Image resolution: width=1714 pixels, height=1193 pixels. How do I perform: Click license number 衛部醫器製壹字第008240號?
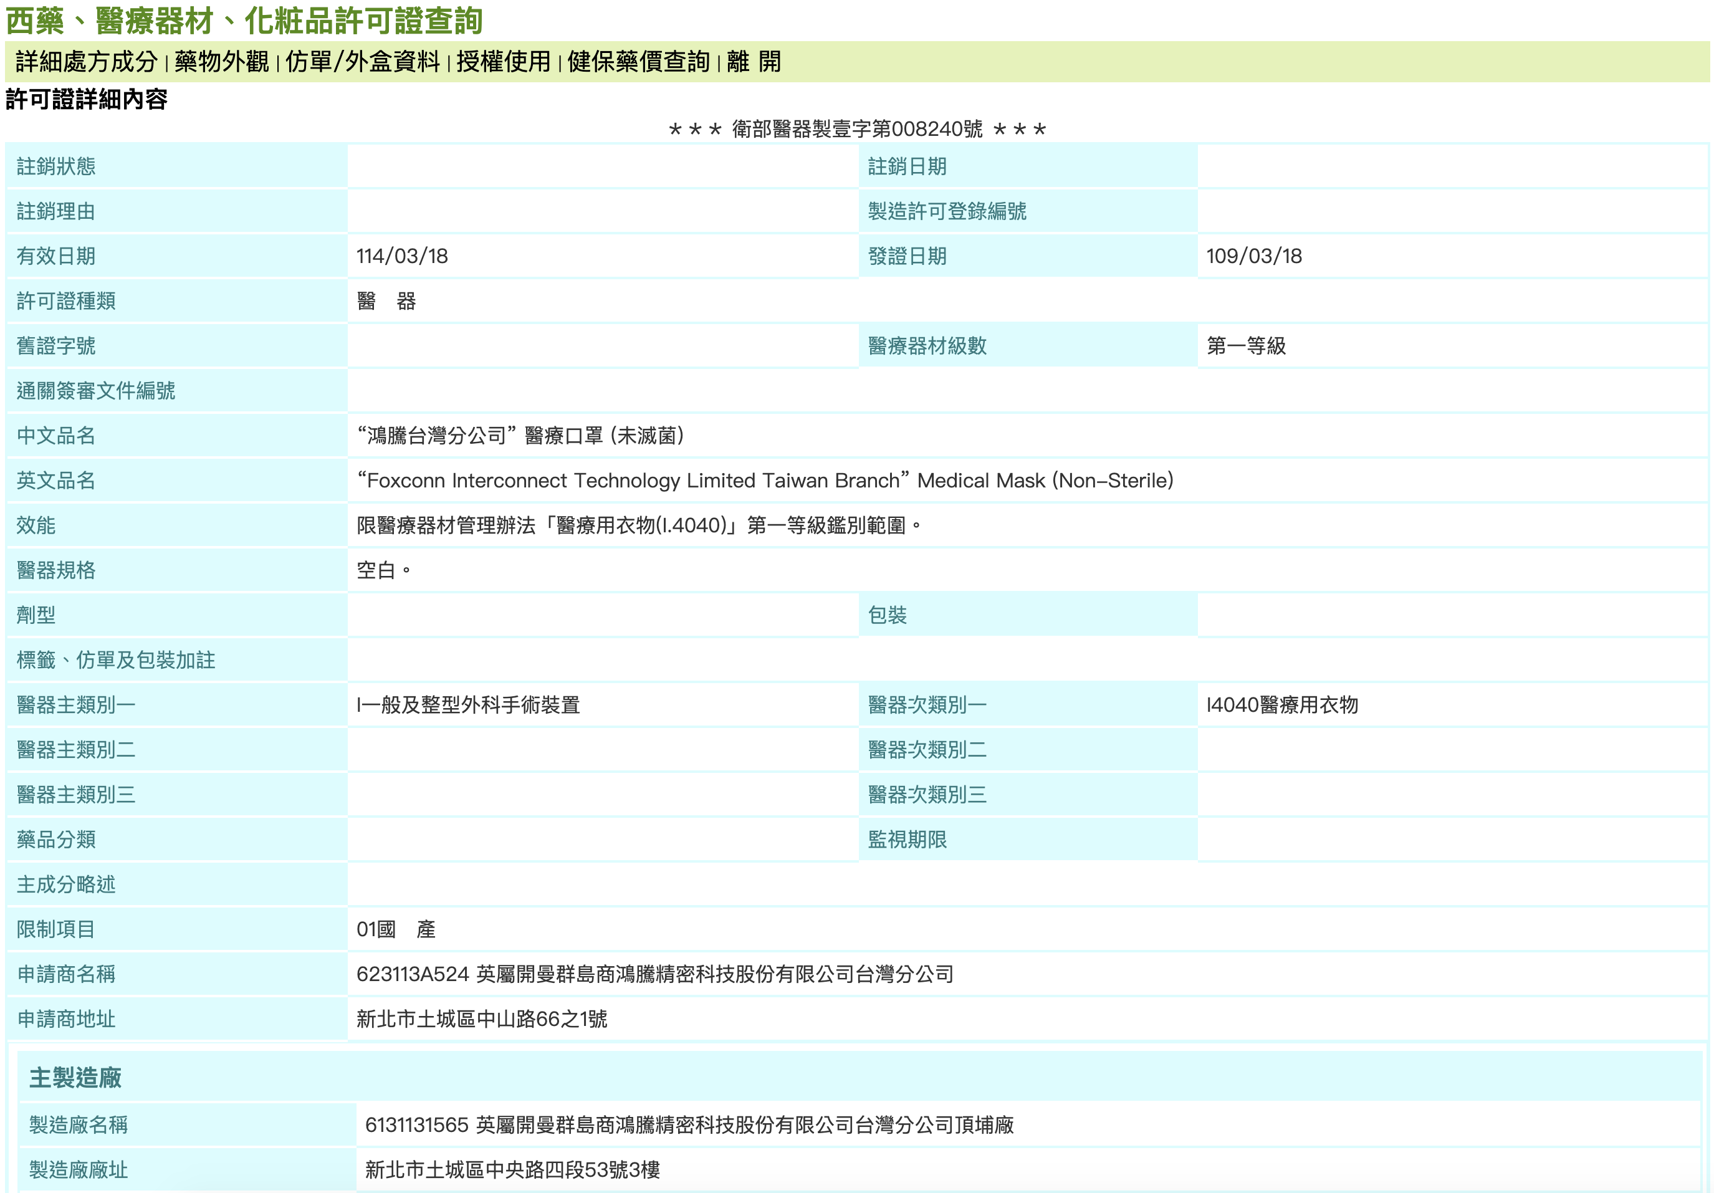[x=856, y=129]
